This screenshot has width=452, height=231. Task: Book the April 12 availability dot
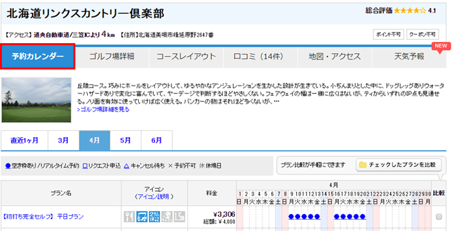[311, 217]
